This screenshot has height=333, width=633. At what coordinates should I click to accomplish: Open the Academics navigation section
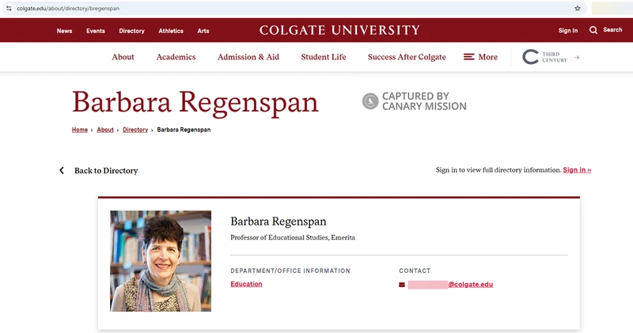[176, 57]
